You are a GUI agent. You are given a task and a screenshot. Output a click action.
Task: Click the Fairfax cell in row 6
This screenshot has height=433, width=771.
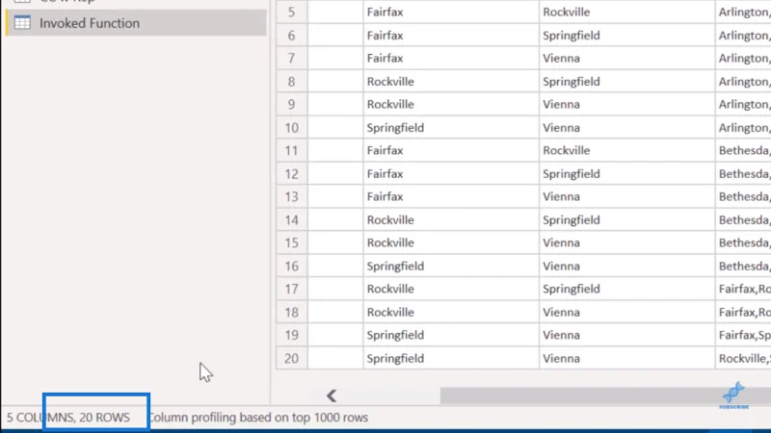(451, 36)
